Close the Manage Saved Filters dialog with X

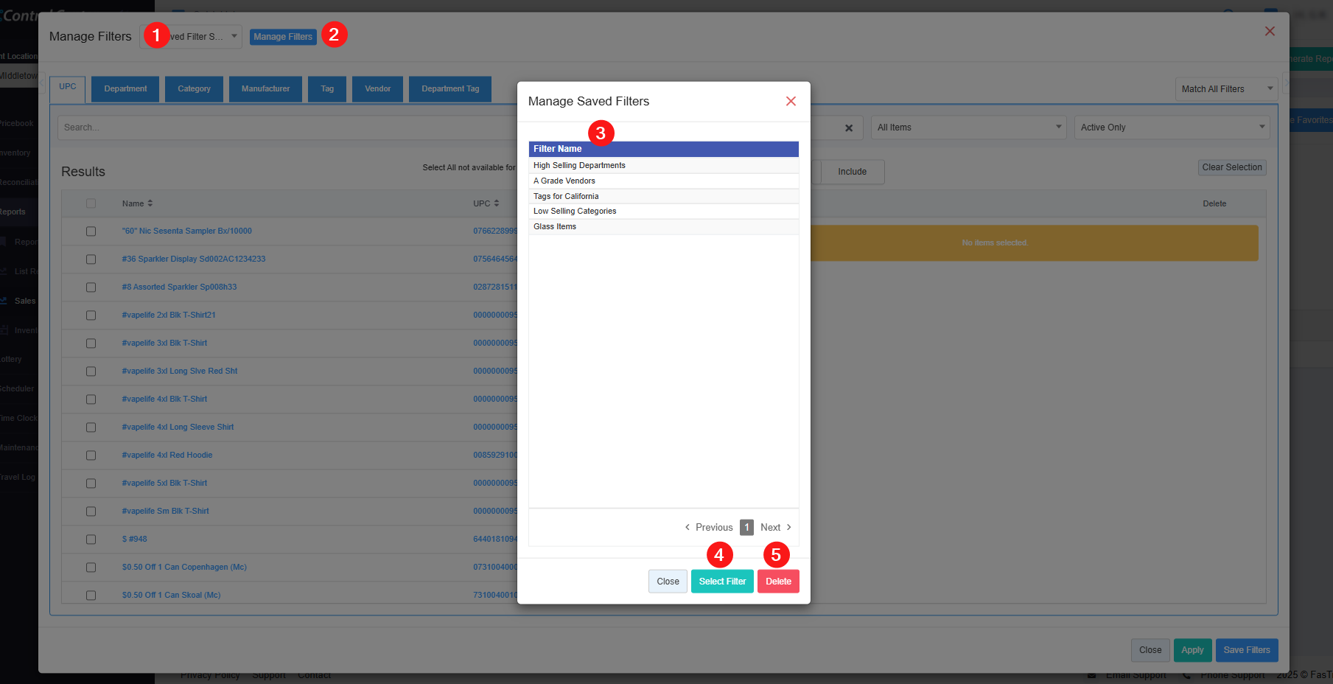coord(791,102)
